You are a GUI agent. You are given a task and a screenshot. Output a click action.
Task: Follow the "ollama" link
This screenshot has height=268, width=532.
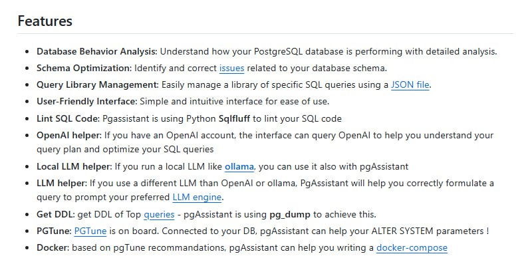click(x=239, y=166)
